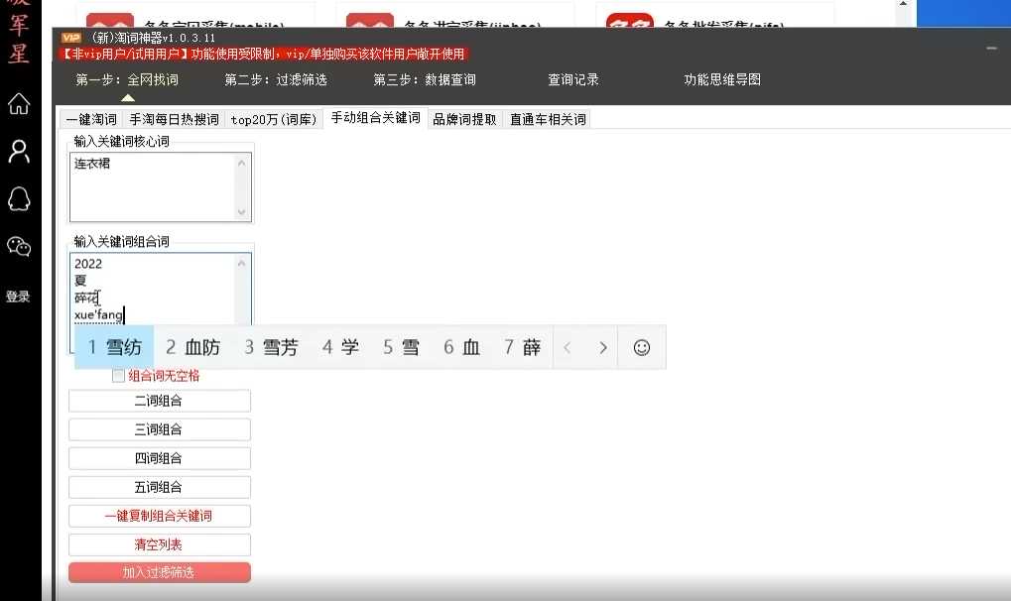Select the 手淘每日热搜词 tab
This screenshot has height=601, width=1011.
174,119
